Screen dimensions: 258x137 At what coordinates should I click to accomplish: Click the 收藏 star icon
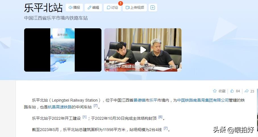pos(215,91)
